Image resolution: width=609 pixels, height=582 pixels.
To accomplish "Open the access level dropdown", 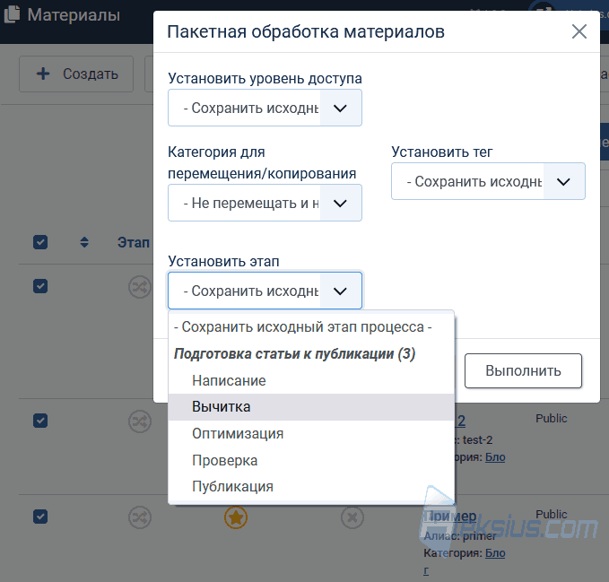I will pos(265,108).
